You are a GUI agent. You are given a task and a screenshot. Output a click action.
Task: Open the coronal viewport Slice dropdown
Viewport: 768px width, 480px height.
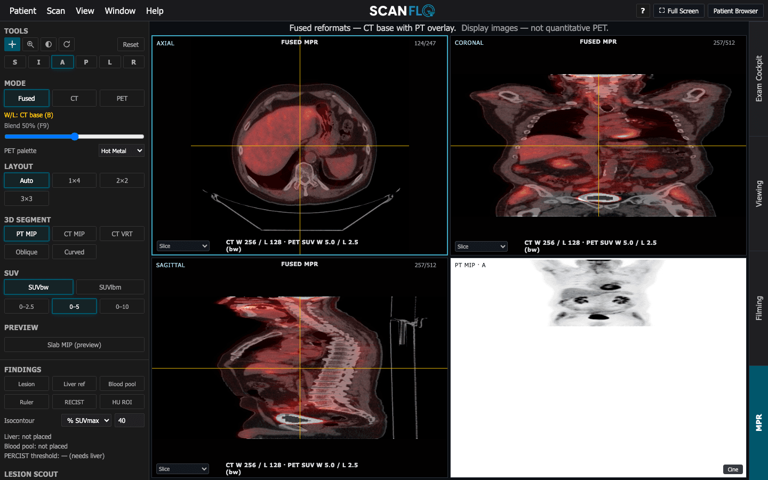click(481, 246)
